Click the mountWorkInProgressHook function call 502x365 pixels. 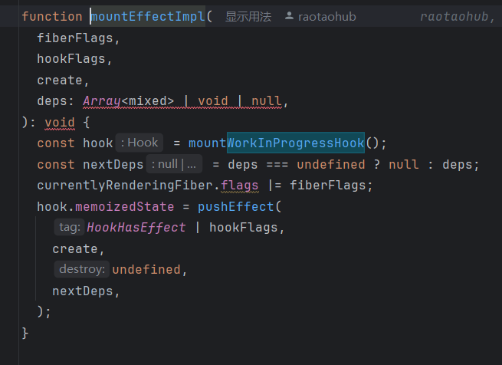point(276,143)
